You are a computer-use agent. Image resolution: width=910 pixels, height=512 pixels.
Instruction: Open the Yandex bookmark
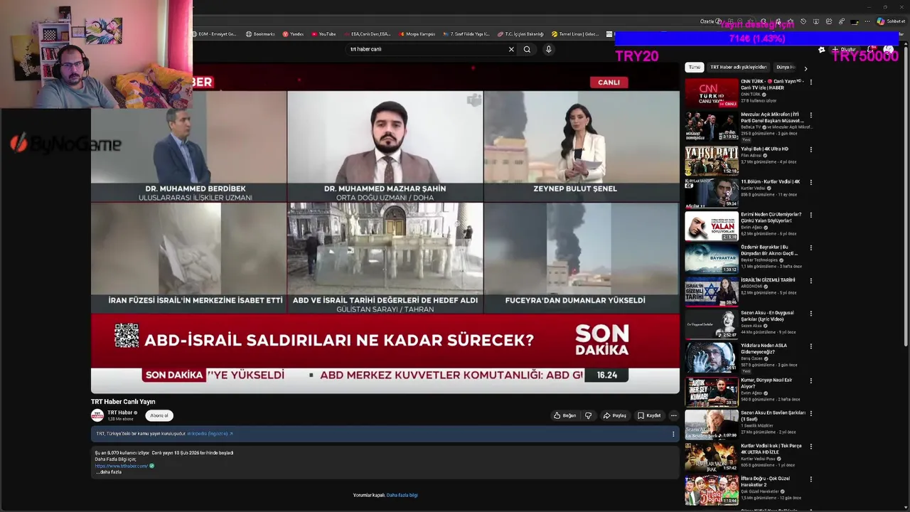(x=293, y=34)
